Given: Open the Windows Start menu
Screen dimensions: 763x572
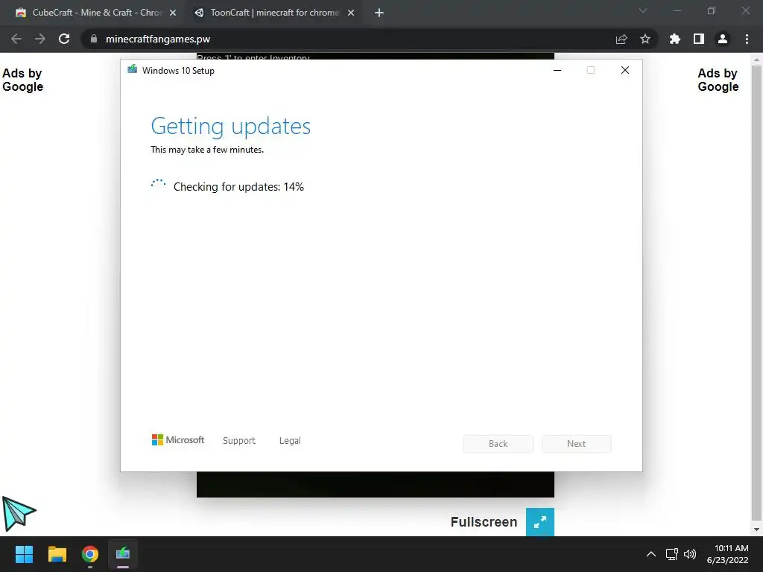Looking at the screenshot, I should [24, 554].
